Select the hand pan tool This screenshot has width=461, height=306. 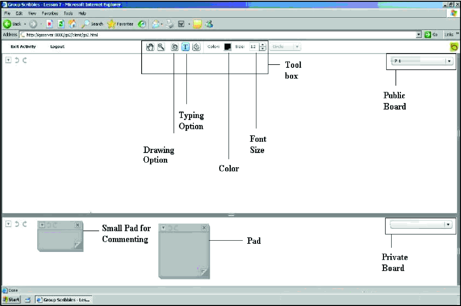click(150, 47)
